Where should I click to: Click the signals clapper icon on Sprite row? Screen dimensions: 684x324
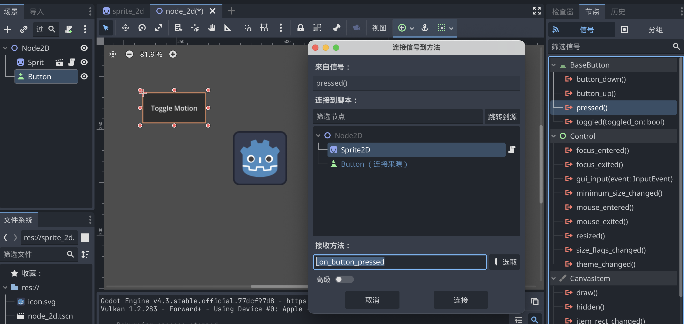59,62
